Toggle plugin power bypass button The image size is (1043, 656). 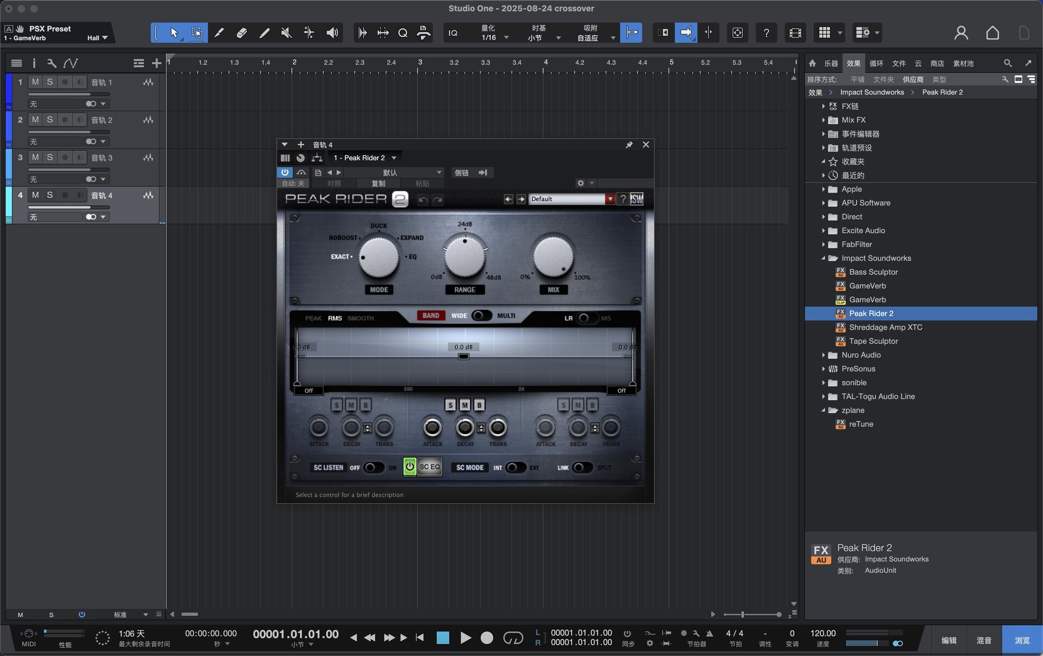click(x=285, y=172)
